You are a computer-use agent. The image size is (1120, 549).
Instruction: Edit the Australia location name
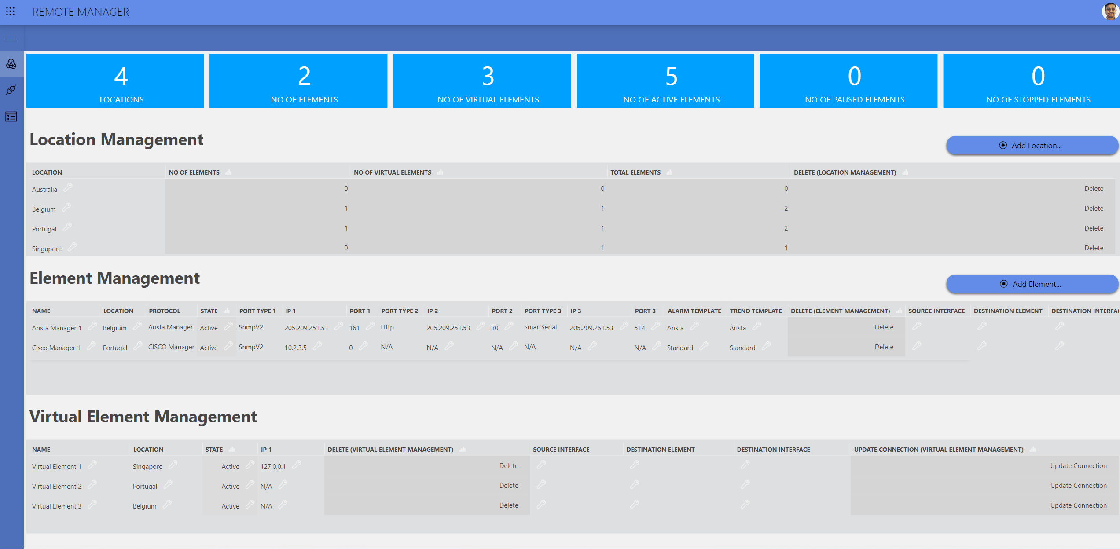(x=68, y=188)
